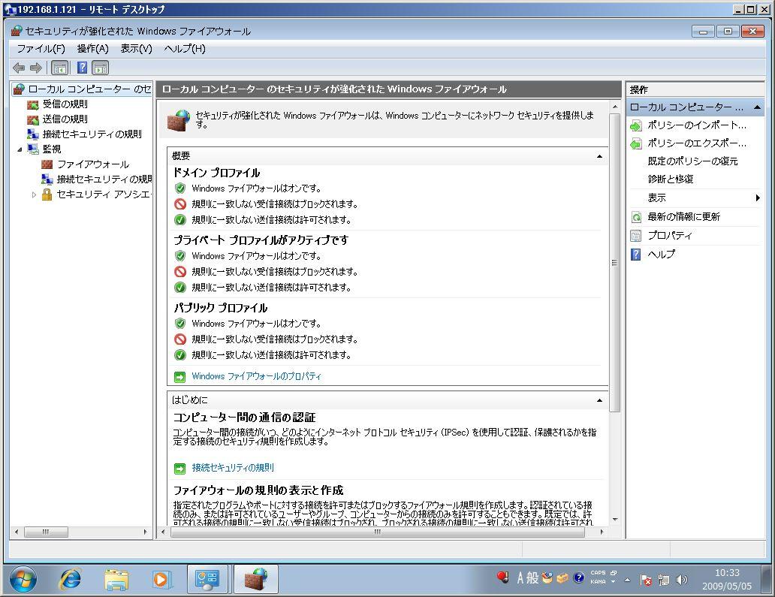775x597 pixels.
Task: Click the ドメイン プロファイル heading
Action: click(x=216, y=173)
